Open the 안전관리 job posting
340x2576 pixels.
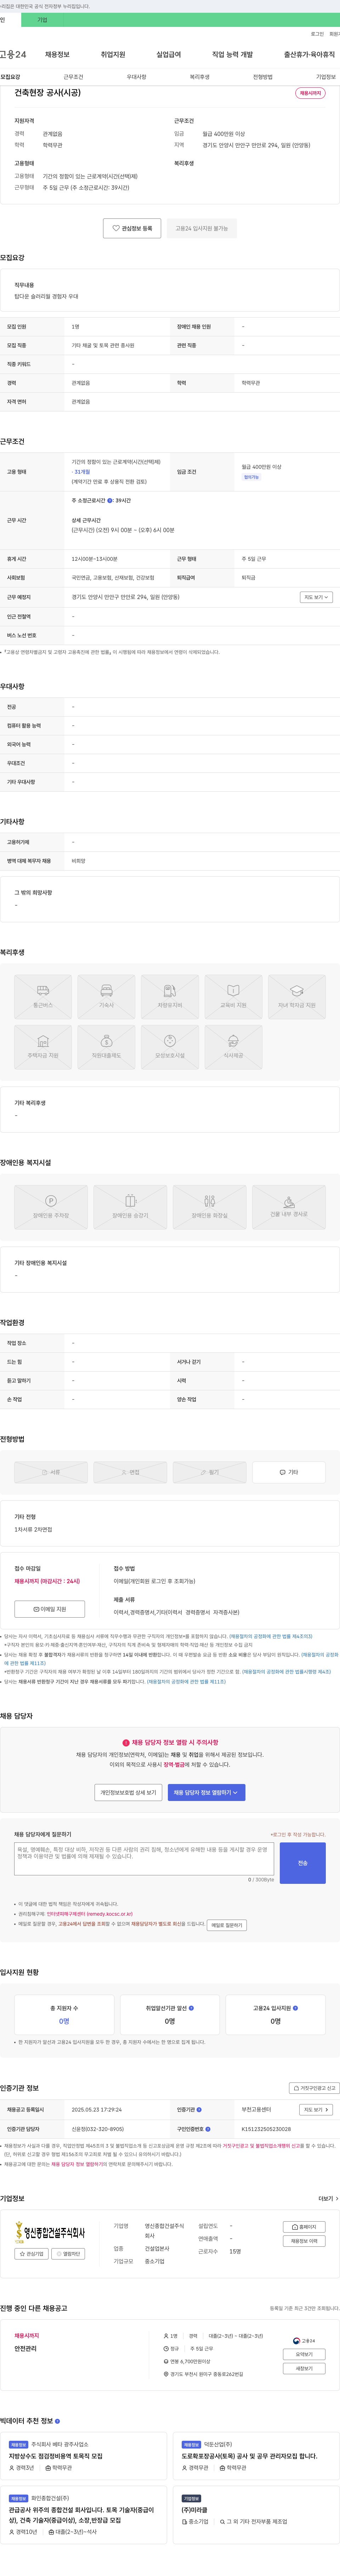pos(25,2349)
